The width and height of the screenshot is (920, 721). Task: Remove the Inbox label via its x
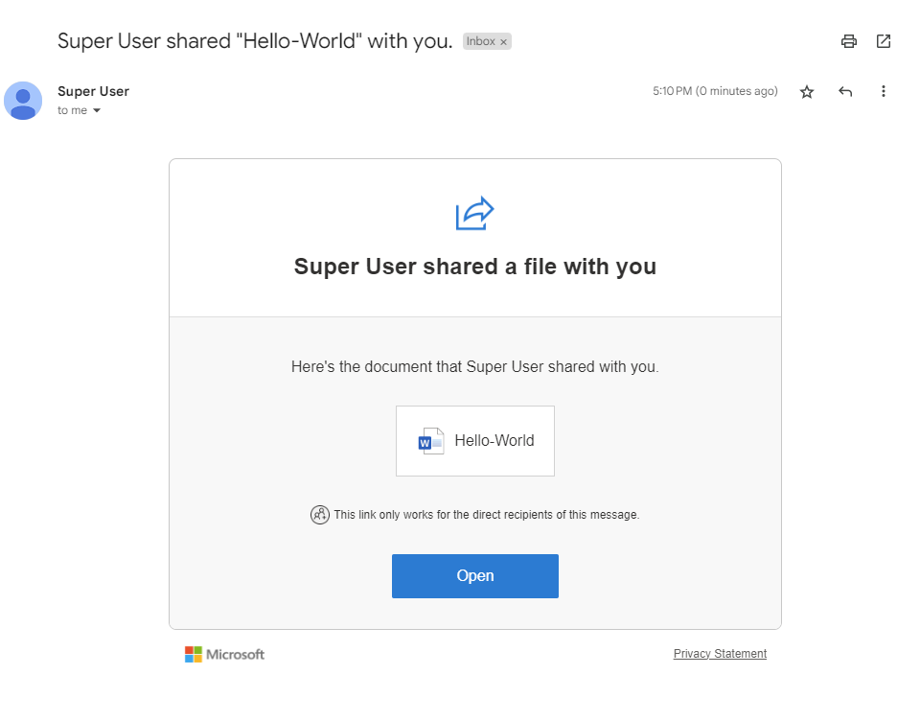[x=504, y=42]
